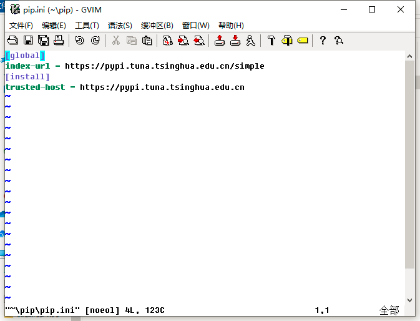Image resolution: width=420 pixels, height=321 pixels.
Task: Copy selection to clipboard icon
Action: pyautogui.click(x=131, y=41)
